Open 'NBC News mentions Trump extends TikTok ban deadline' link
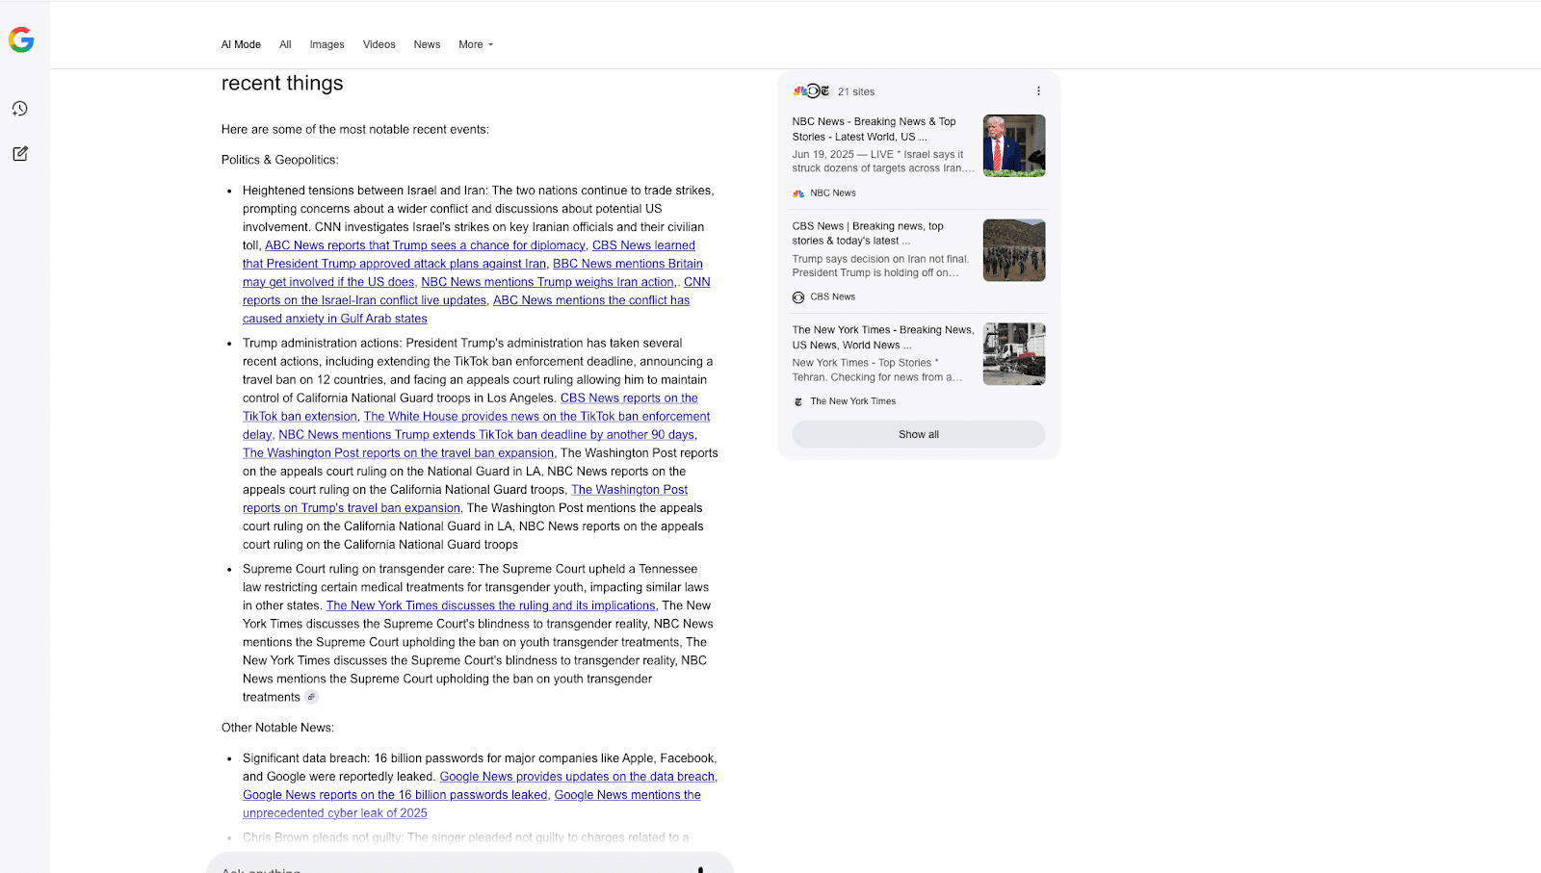The height and width of the screenshot is (873, 1541). click(486, 434)
